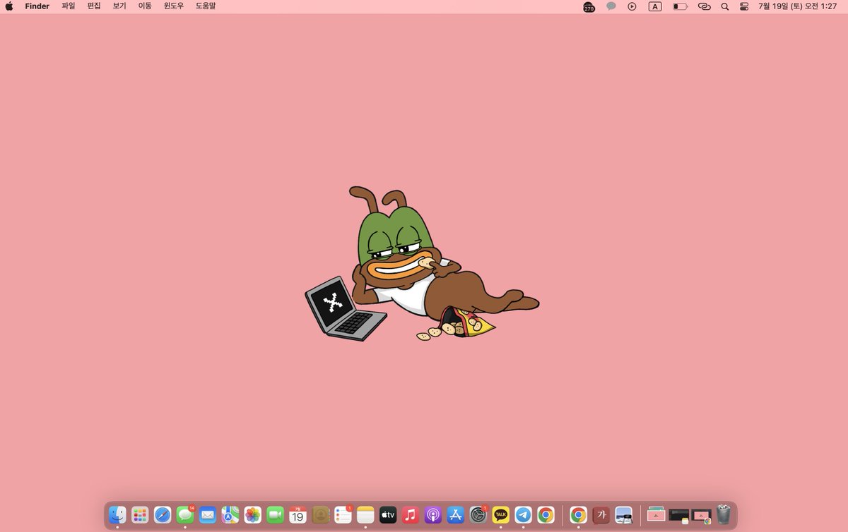Open the 보기 menu
Image resolution: width=848 pixels, height=532 pixels.
coord(119,6)
